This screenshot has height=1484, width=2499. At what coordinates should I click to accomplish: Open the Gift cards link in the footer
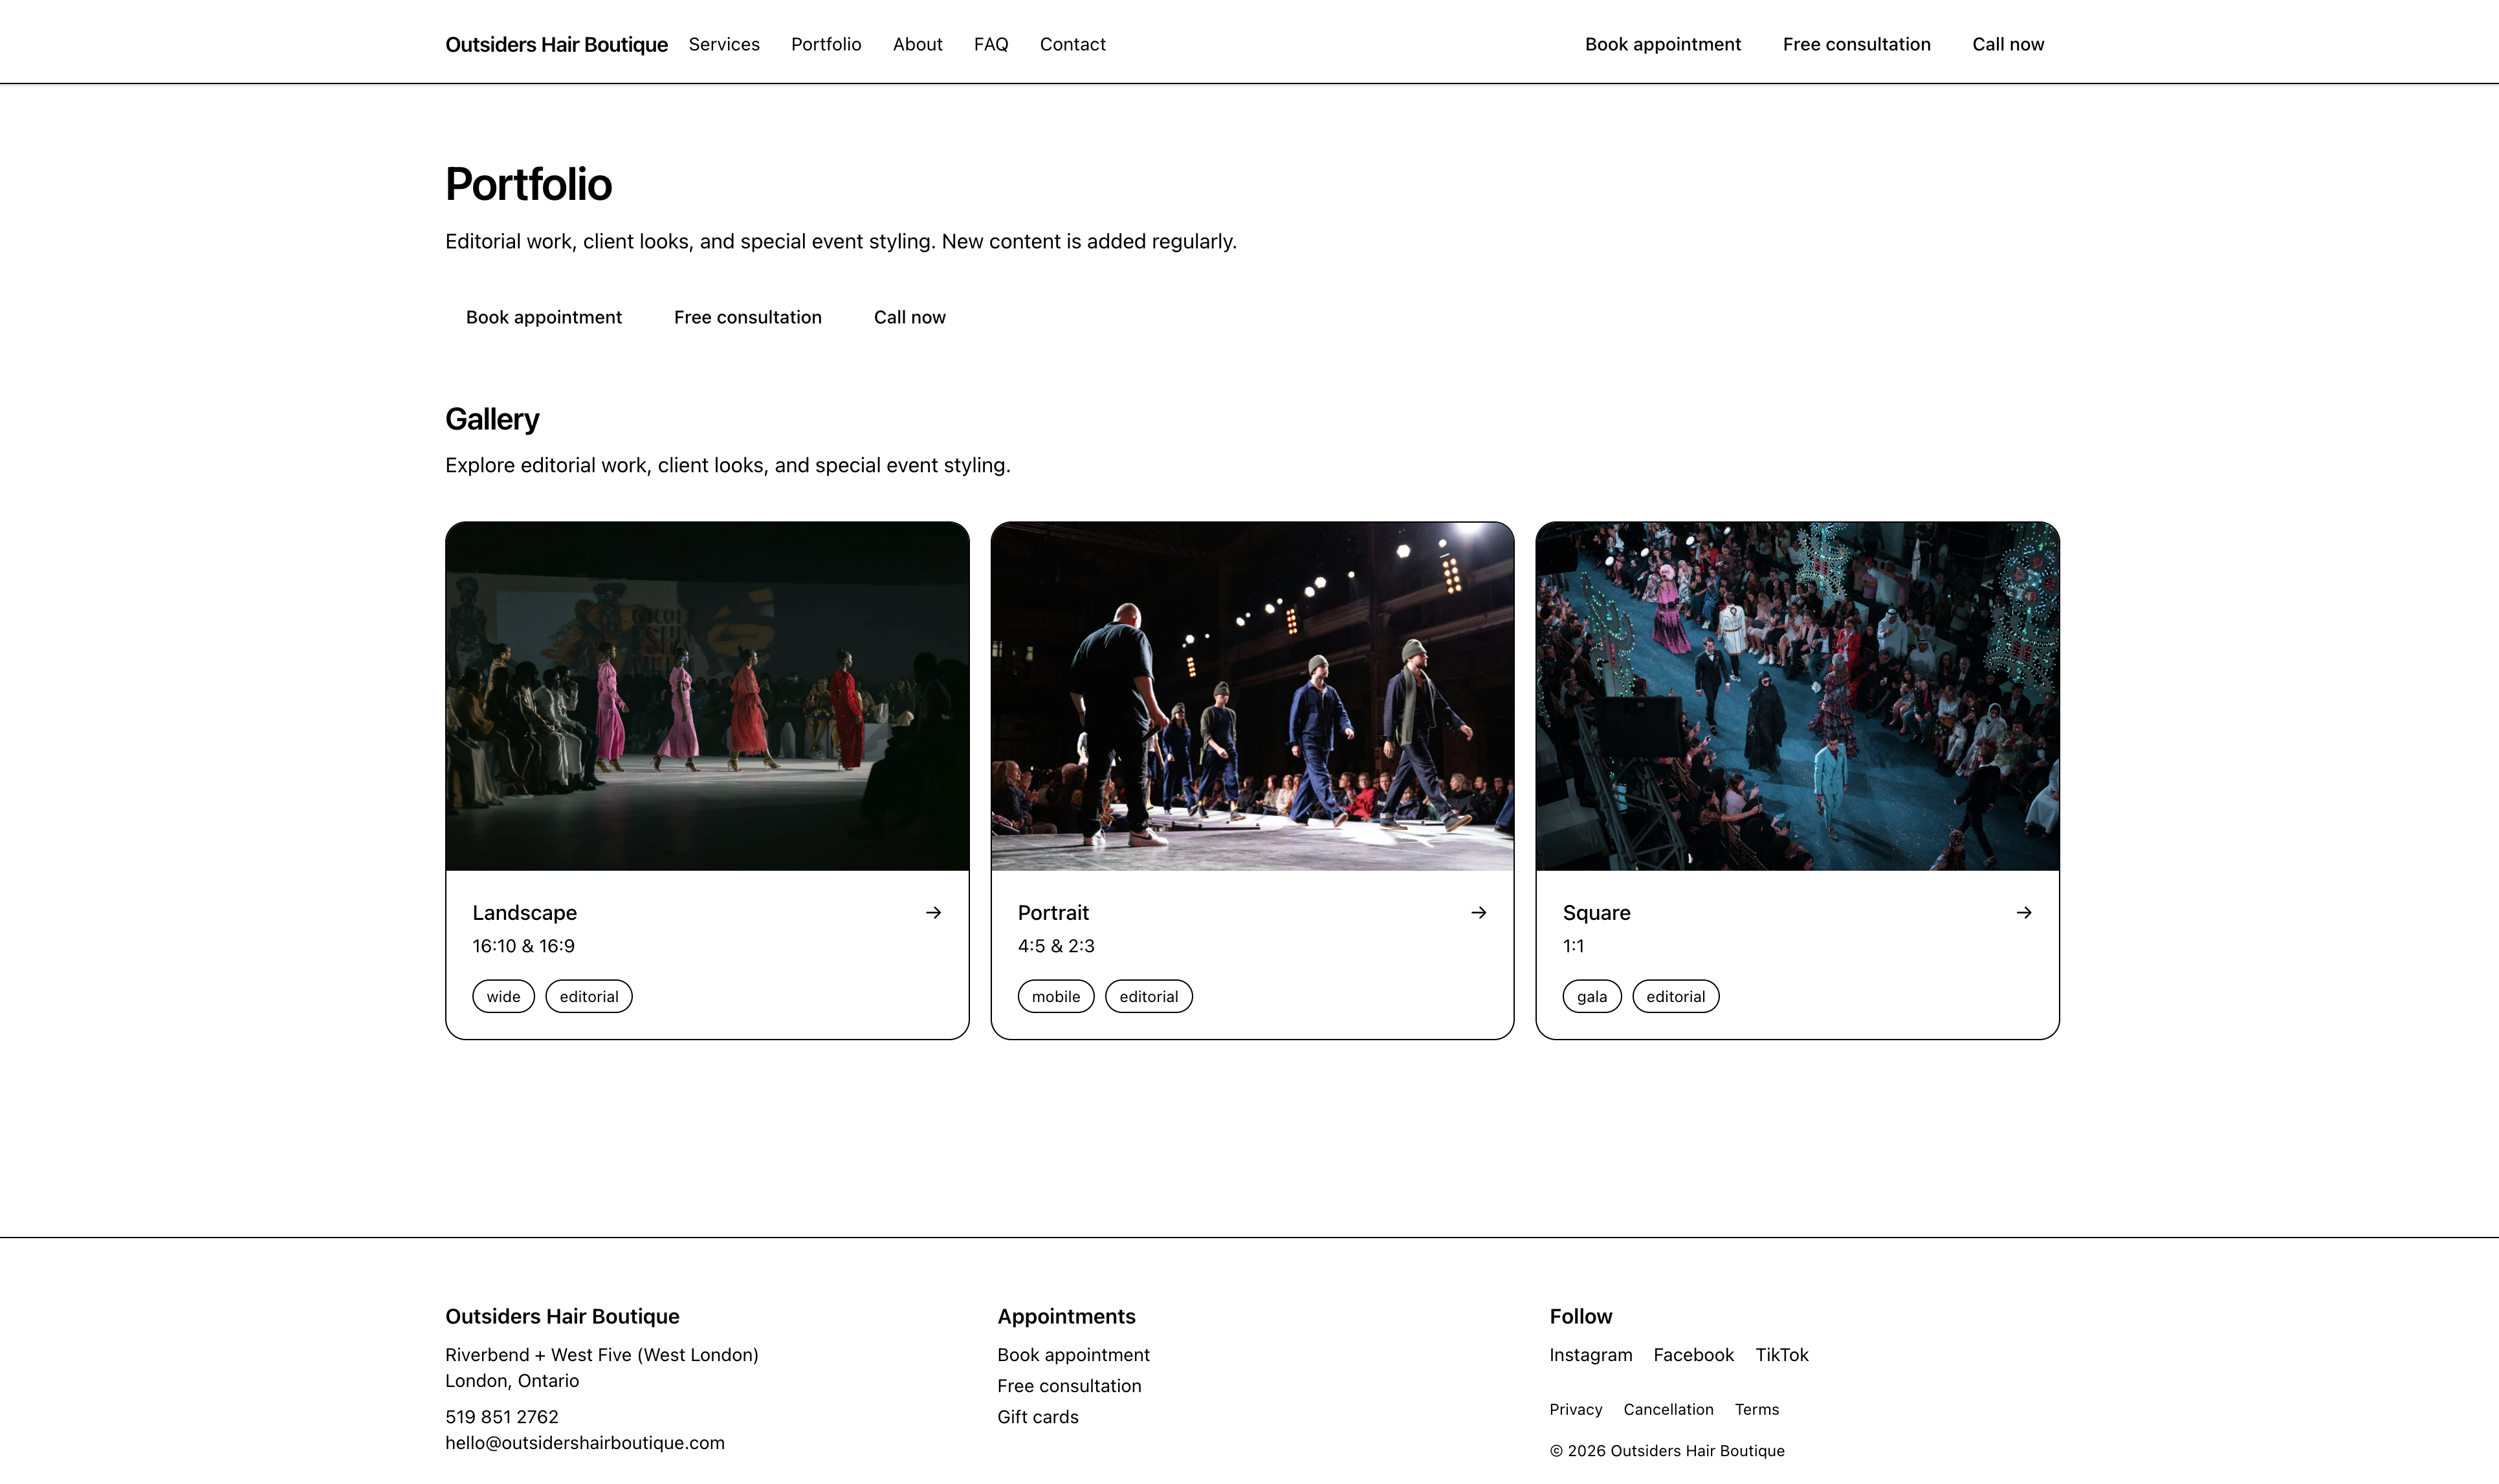point(1037,1416)
